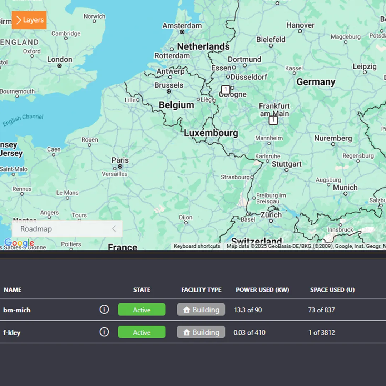
Task: Click the Zürich city label on map
Action: click(x=271, y=215)
